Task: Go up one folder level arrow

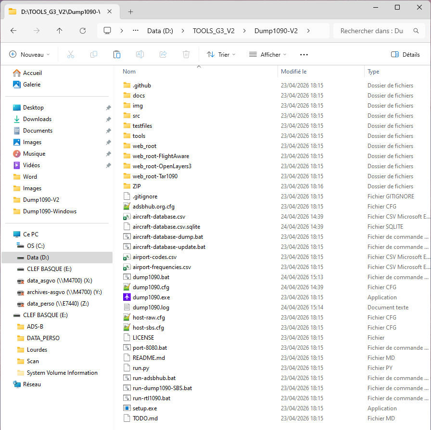Action: (59, 31)
